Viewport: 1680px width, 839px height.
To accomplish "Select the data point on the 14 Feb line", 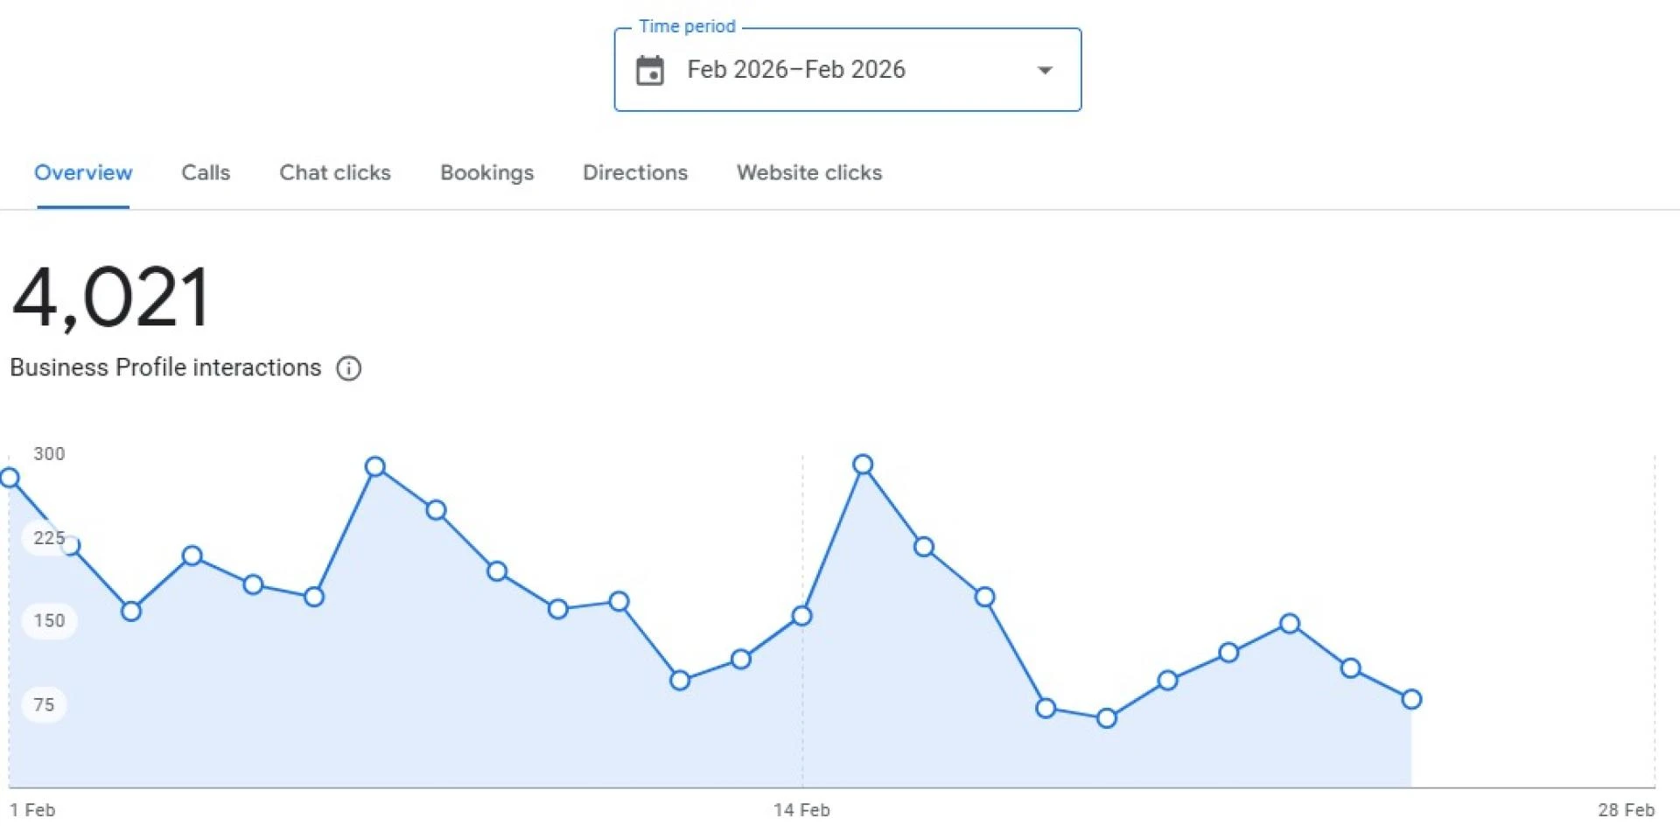I will (x=801, y=616).
